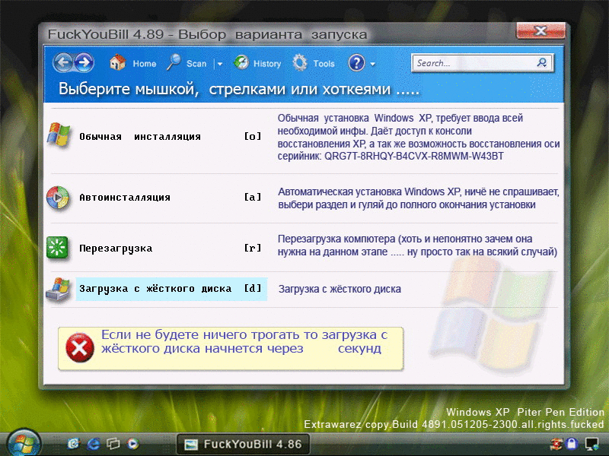Viewport: 609px width, 456px height.
Task: Click the lock icon in system tray
Action: pyautogui.click(x=572, y=444)
